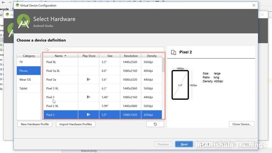The image size is (272, 153).
Task: Sort by Name column dropdown arrow
Action: [65, 56]
